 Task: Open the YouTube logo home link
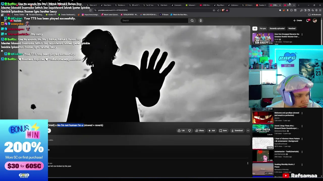pos(16,21)
